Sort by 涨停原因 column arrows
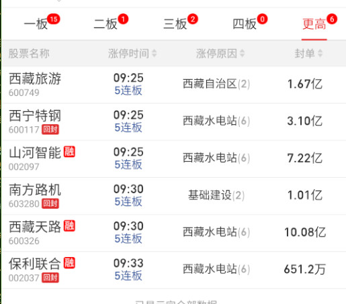346x304 pixels. click(x=242, y=54)
